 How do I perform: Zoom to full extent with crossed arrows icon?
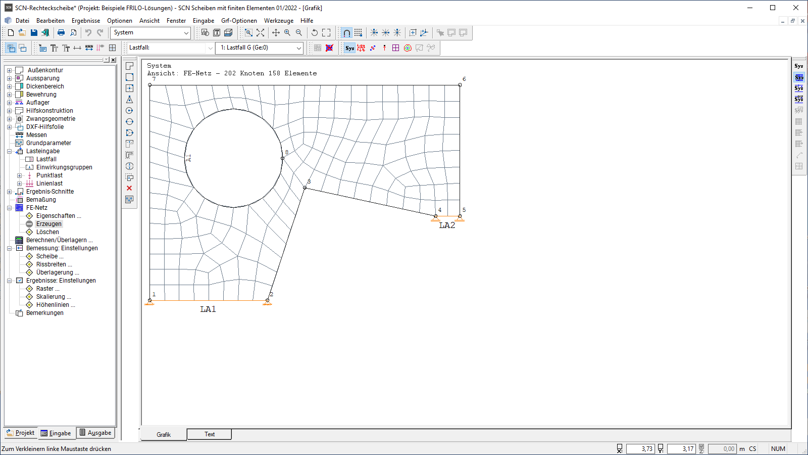pyautogui.click(x=261, y=32)
